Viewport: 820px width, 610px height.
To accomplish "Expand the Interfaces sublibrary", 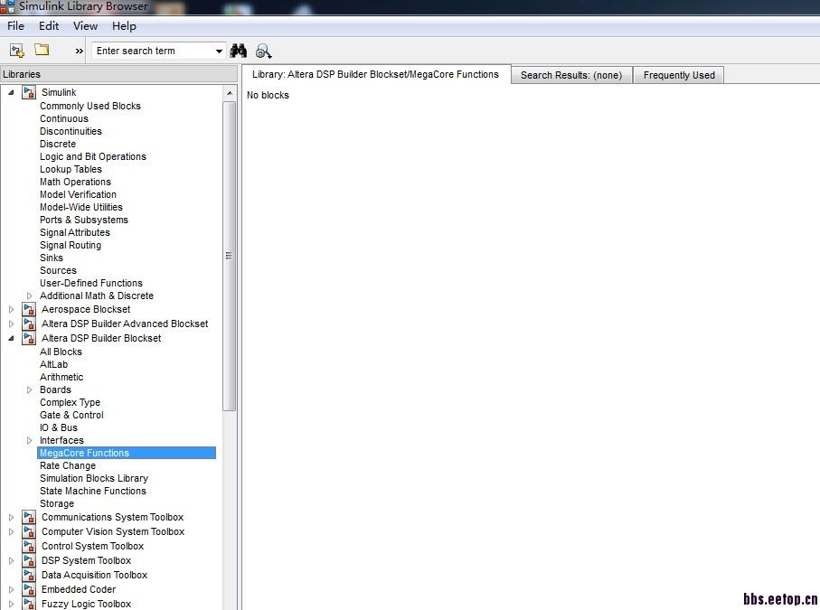I will (x=29, y=441).
